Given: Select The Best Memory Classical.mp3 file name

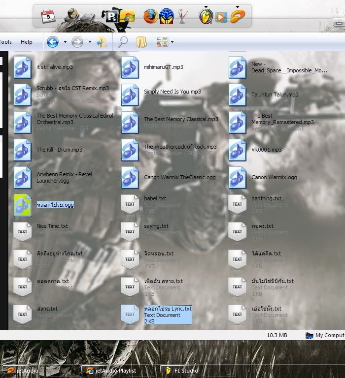Looking at the screenshot, I should [x=181, y=119].
